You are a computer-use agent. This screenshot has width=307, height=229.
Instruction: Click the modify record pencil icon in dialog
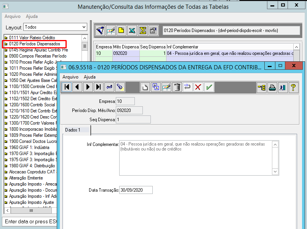(x=166, y=87)
